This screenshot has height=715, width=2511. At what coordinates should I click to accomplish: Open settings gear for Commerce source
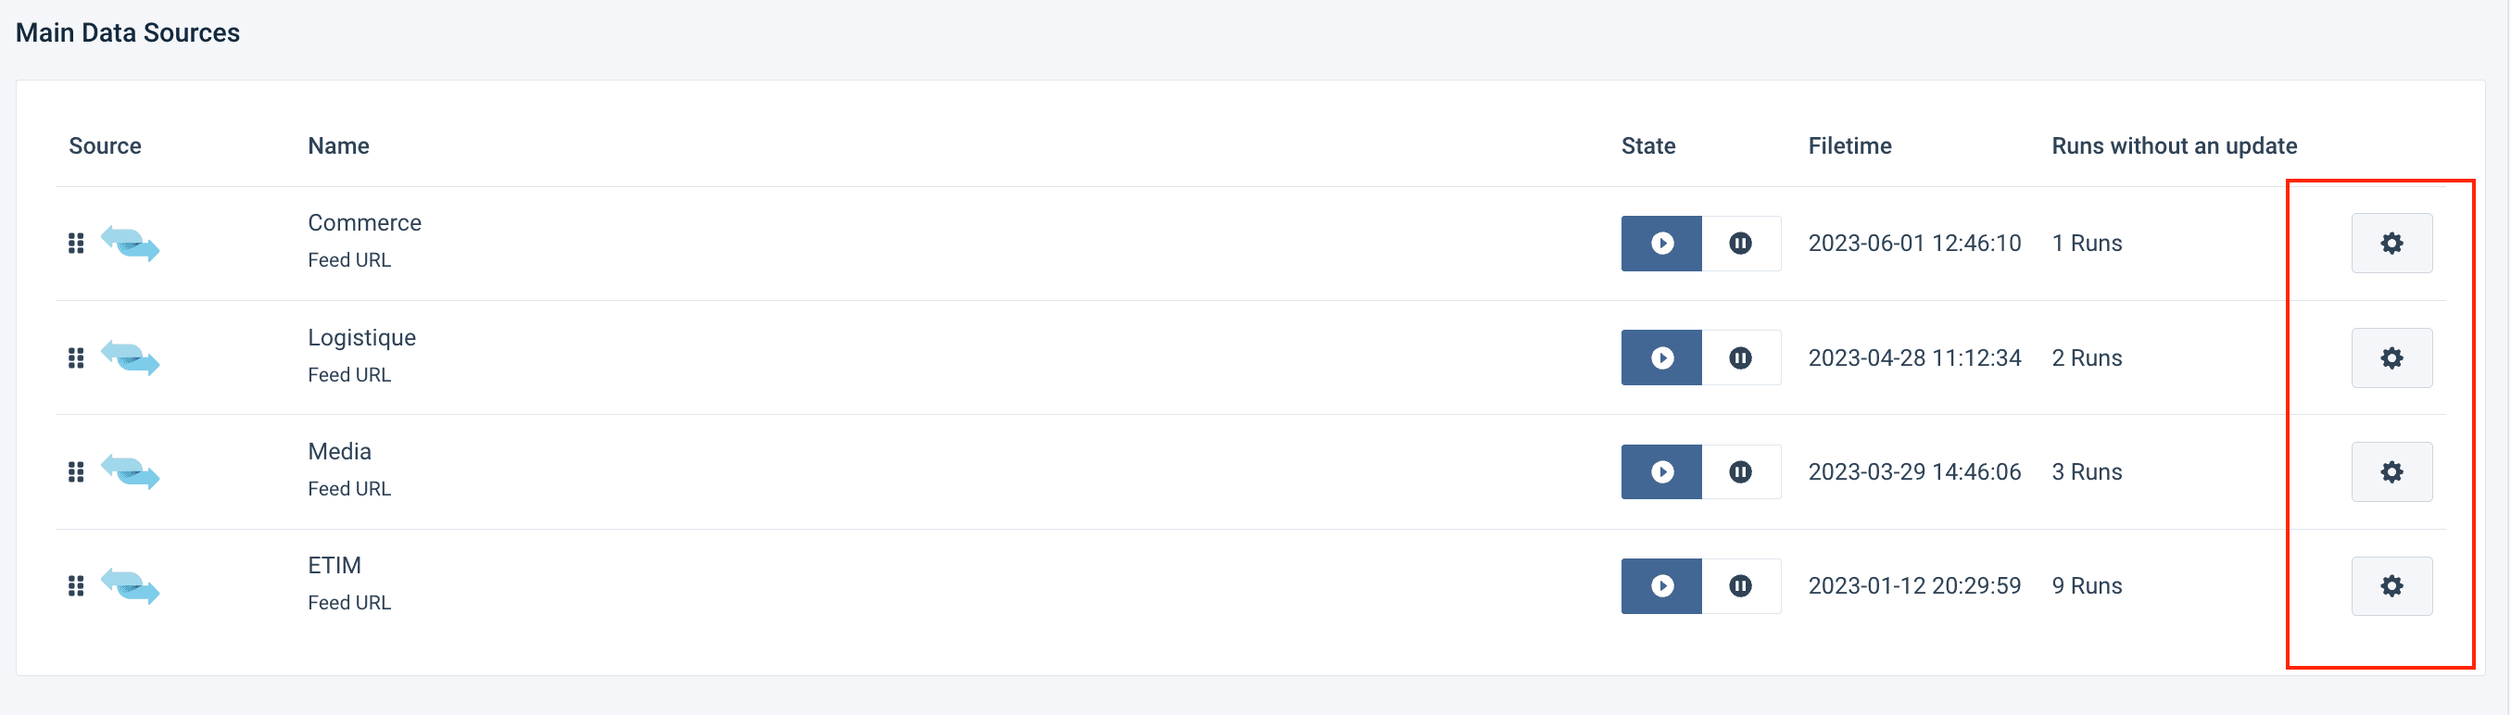click(x=2391, y=244)
